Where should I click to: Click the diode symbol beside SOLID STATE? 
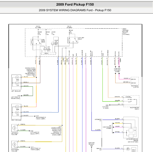click(x=128, y=149)
